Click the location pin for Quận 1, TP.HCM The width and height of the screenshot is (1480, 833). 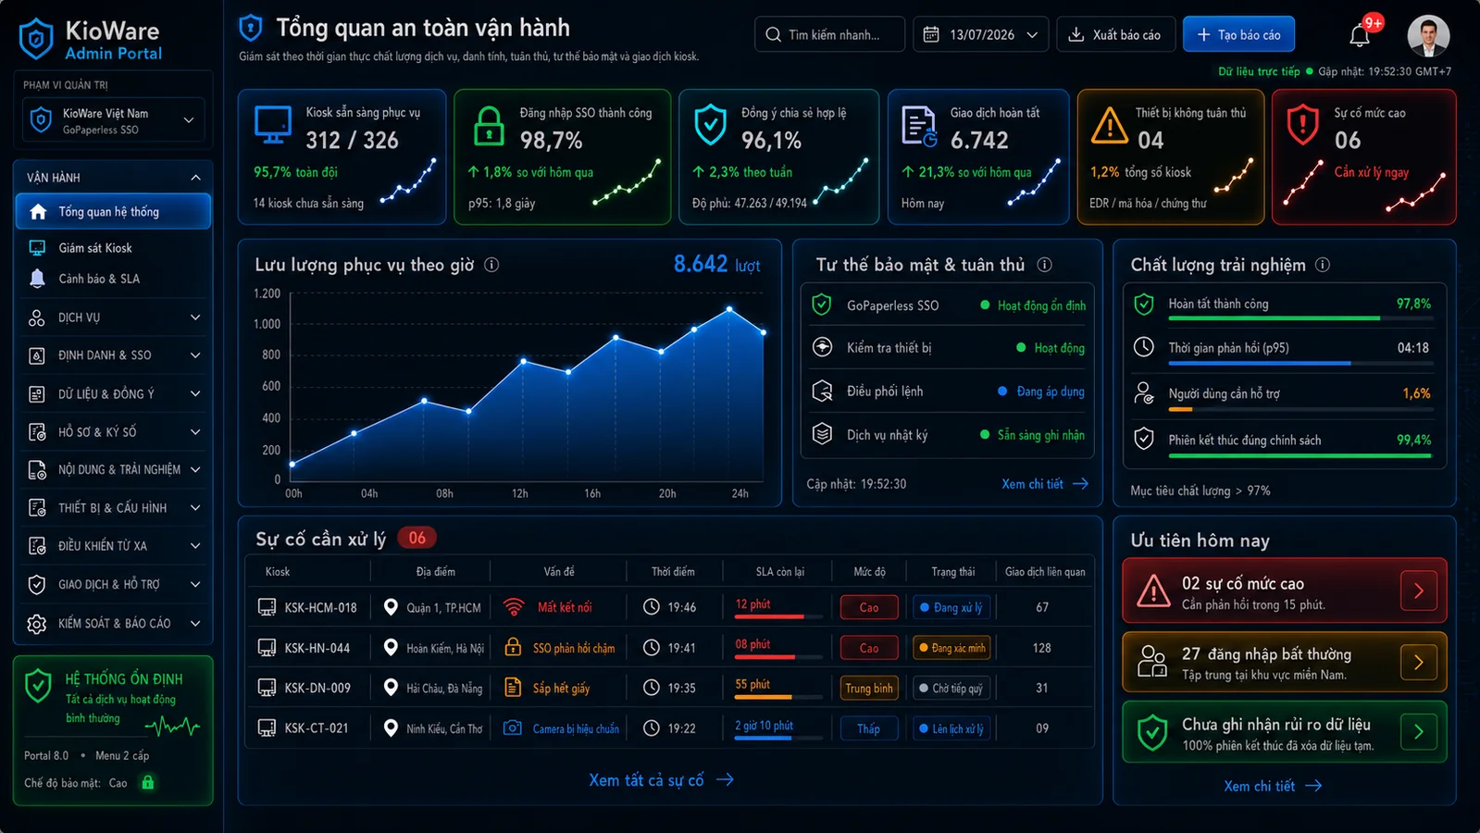[x=391, y=607]
